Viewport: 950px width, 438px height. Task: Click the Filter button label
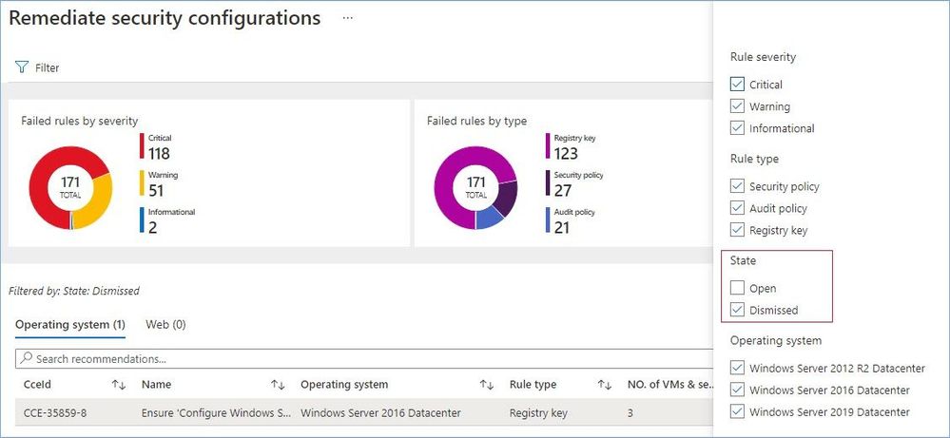(x=48, y=68)
